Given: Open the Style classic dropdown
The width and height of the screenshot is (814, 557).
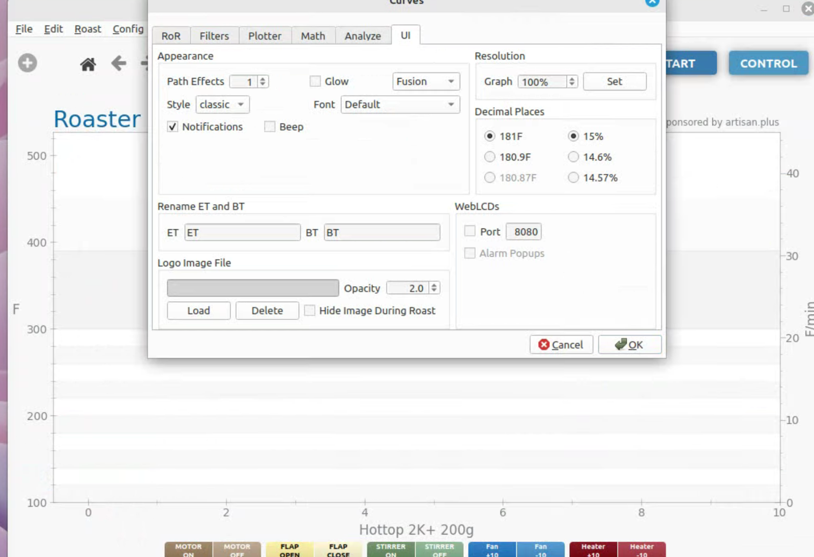Looking at the screenshot, I should tap(222, 105).
